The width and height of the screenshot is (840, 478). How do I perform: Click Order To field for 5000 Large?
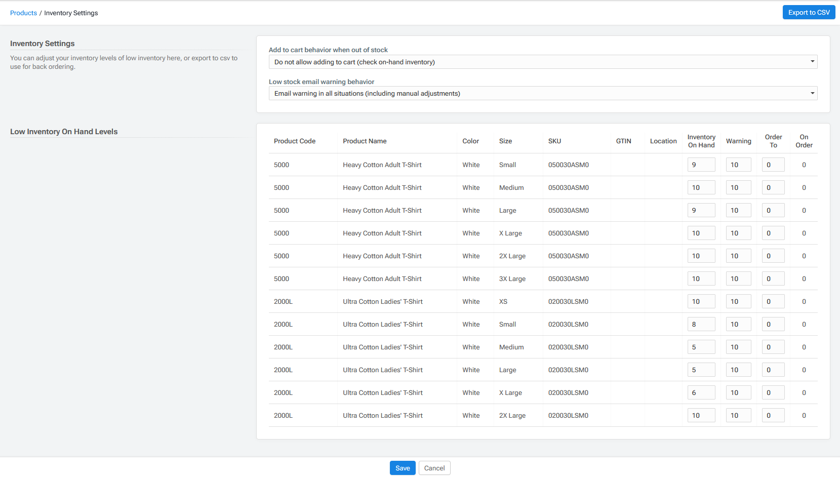coord(773,211)
